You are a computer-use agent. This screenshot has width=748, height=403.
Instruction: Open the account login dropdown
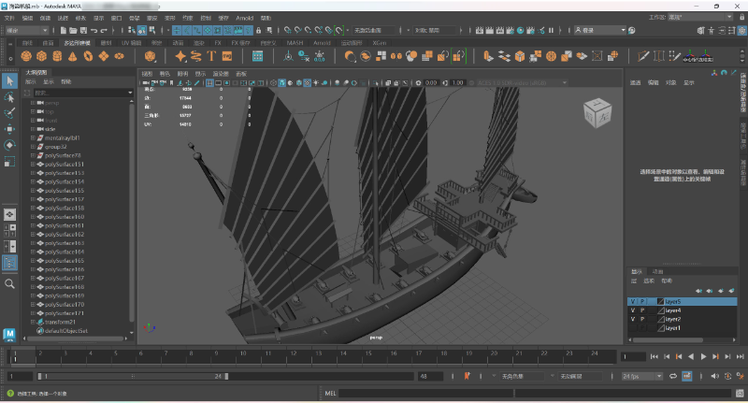click(x=599, y=30)
